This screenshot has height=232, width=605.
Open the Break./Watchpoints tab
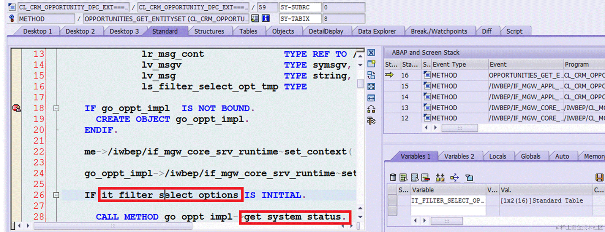439,31
